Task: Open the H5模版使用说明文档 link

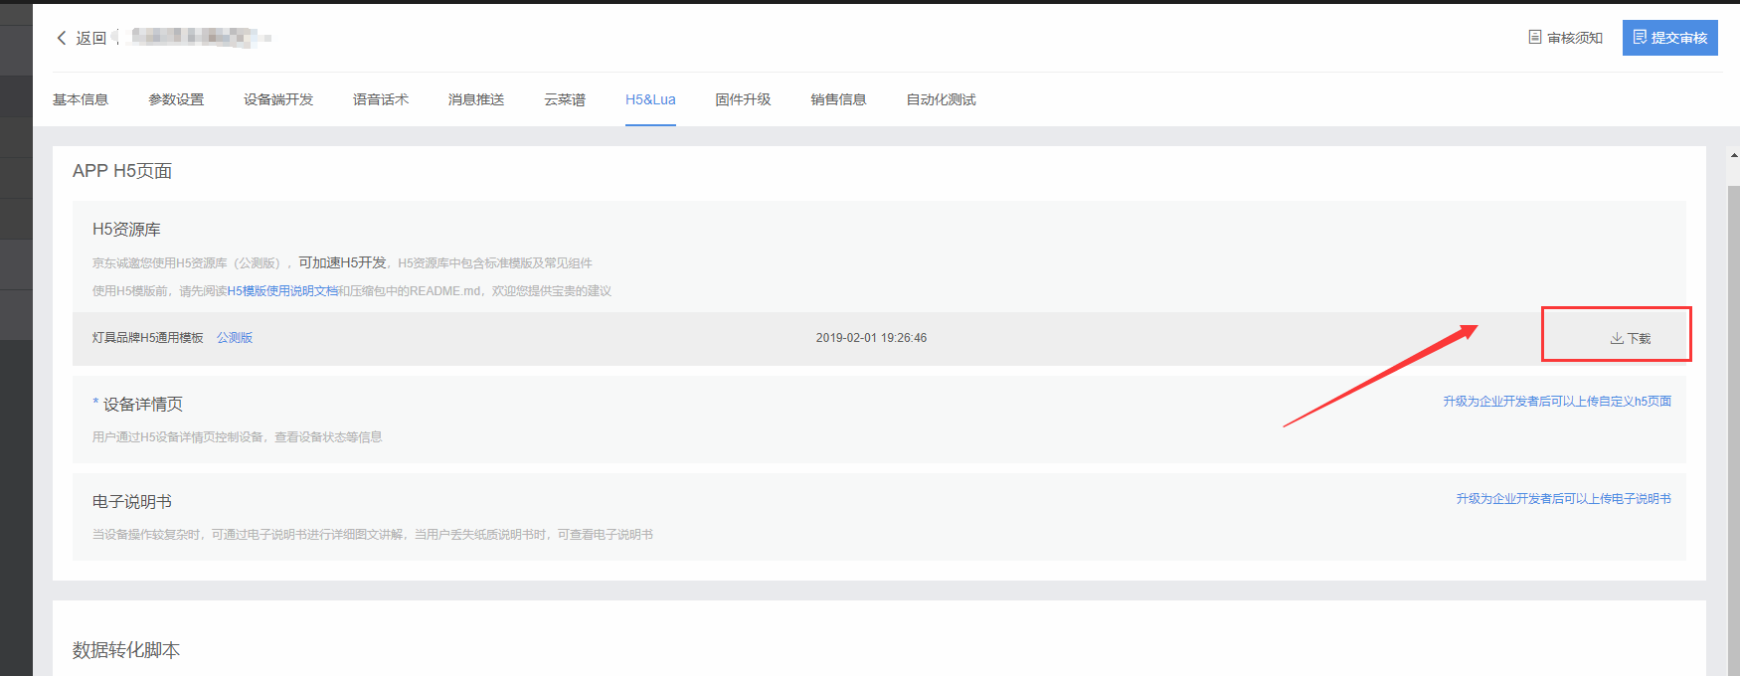Action: click(x=282, y=291)
